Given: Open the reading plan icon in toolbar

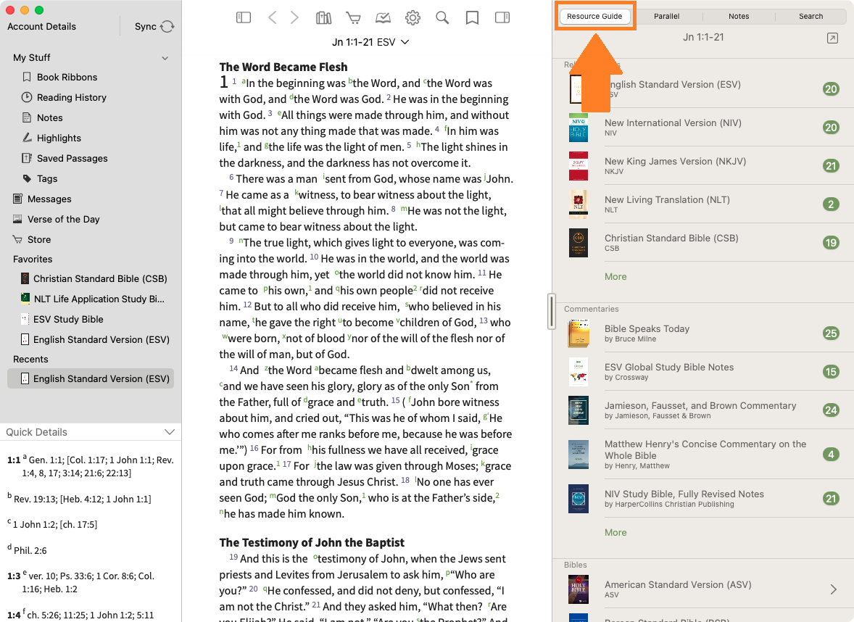Looking at the screenshot, I should point(383,17).
